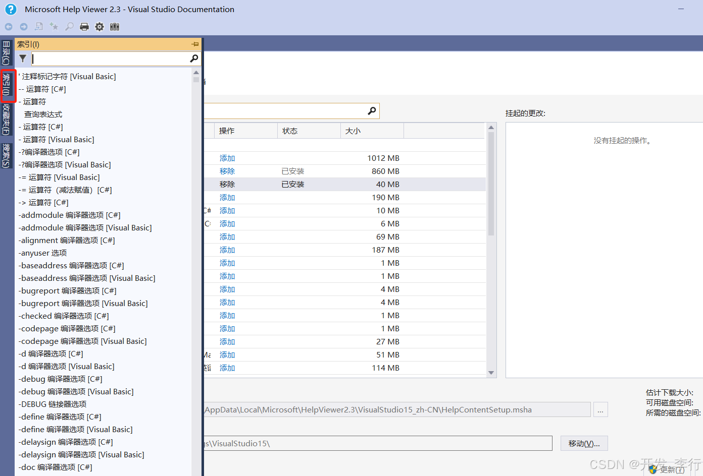703x476 pixels.
Task: Click 添加 in the 10 MB row
Action: [227, 211]
